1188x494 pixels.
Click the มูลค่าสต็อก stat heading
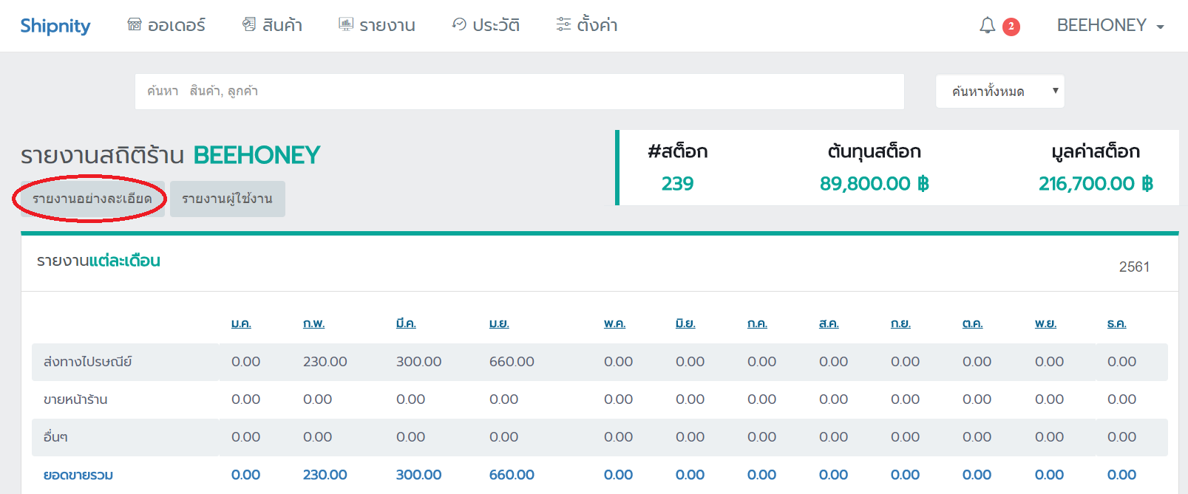click(x=1096, y=151)
